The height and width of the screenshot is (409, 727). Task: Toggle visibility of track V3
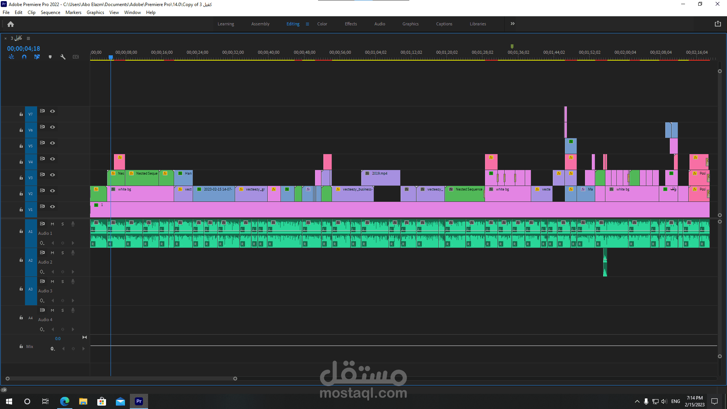52,175
